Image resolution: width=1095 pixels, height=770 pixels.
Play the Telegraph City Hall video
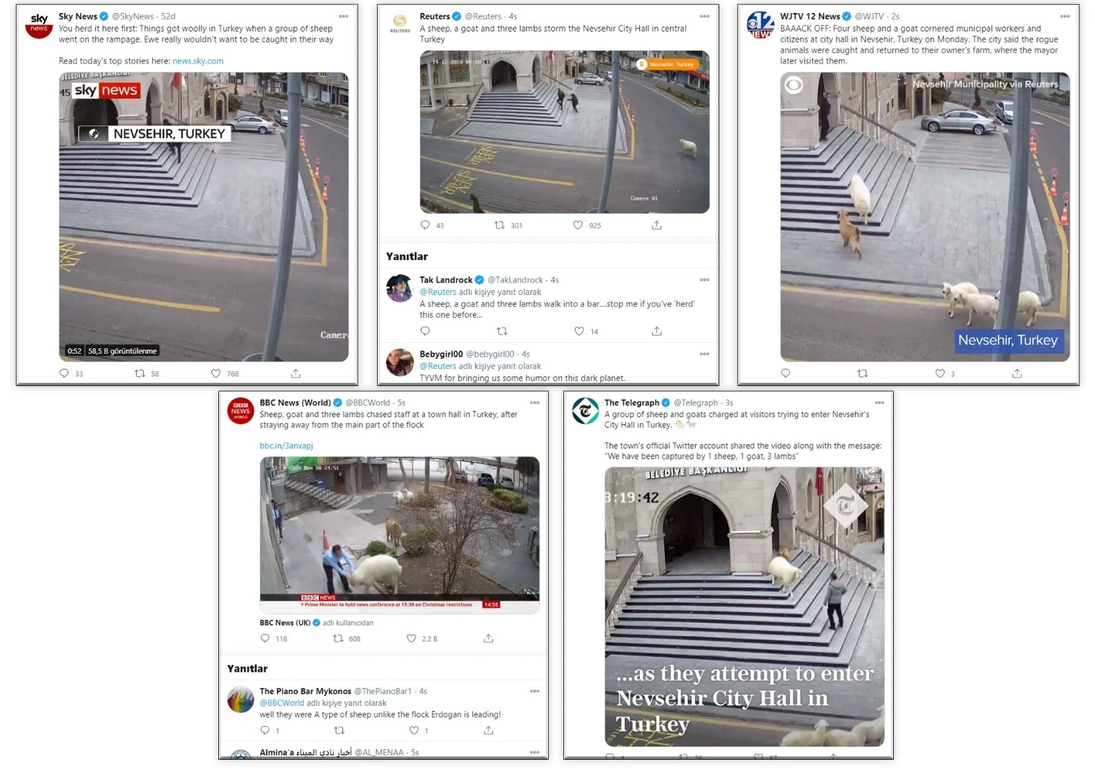744,606
